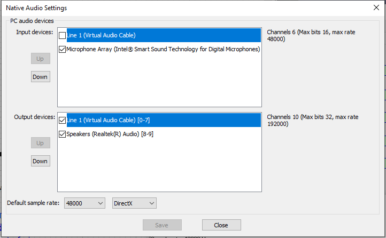The image size is (386, 238).
Task: Close the dialog with title bar X
Action: pos(375,7)
